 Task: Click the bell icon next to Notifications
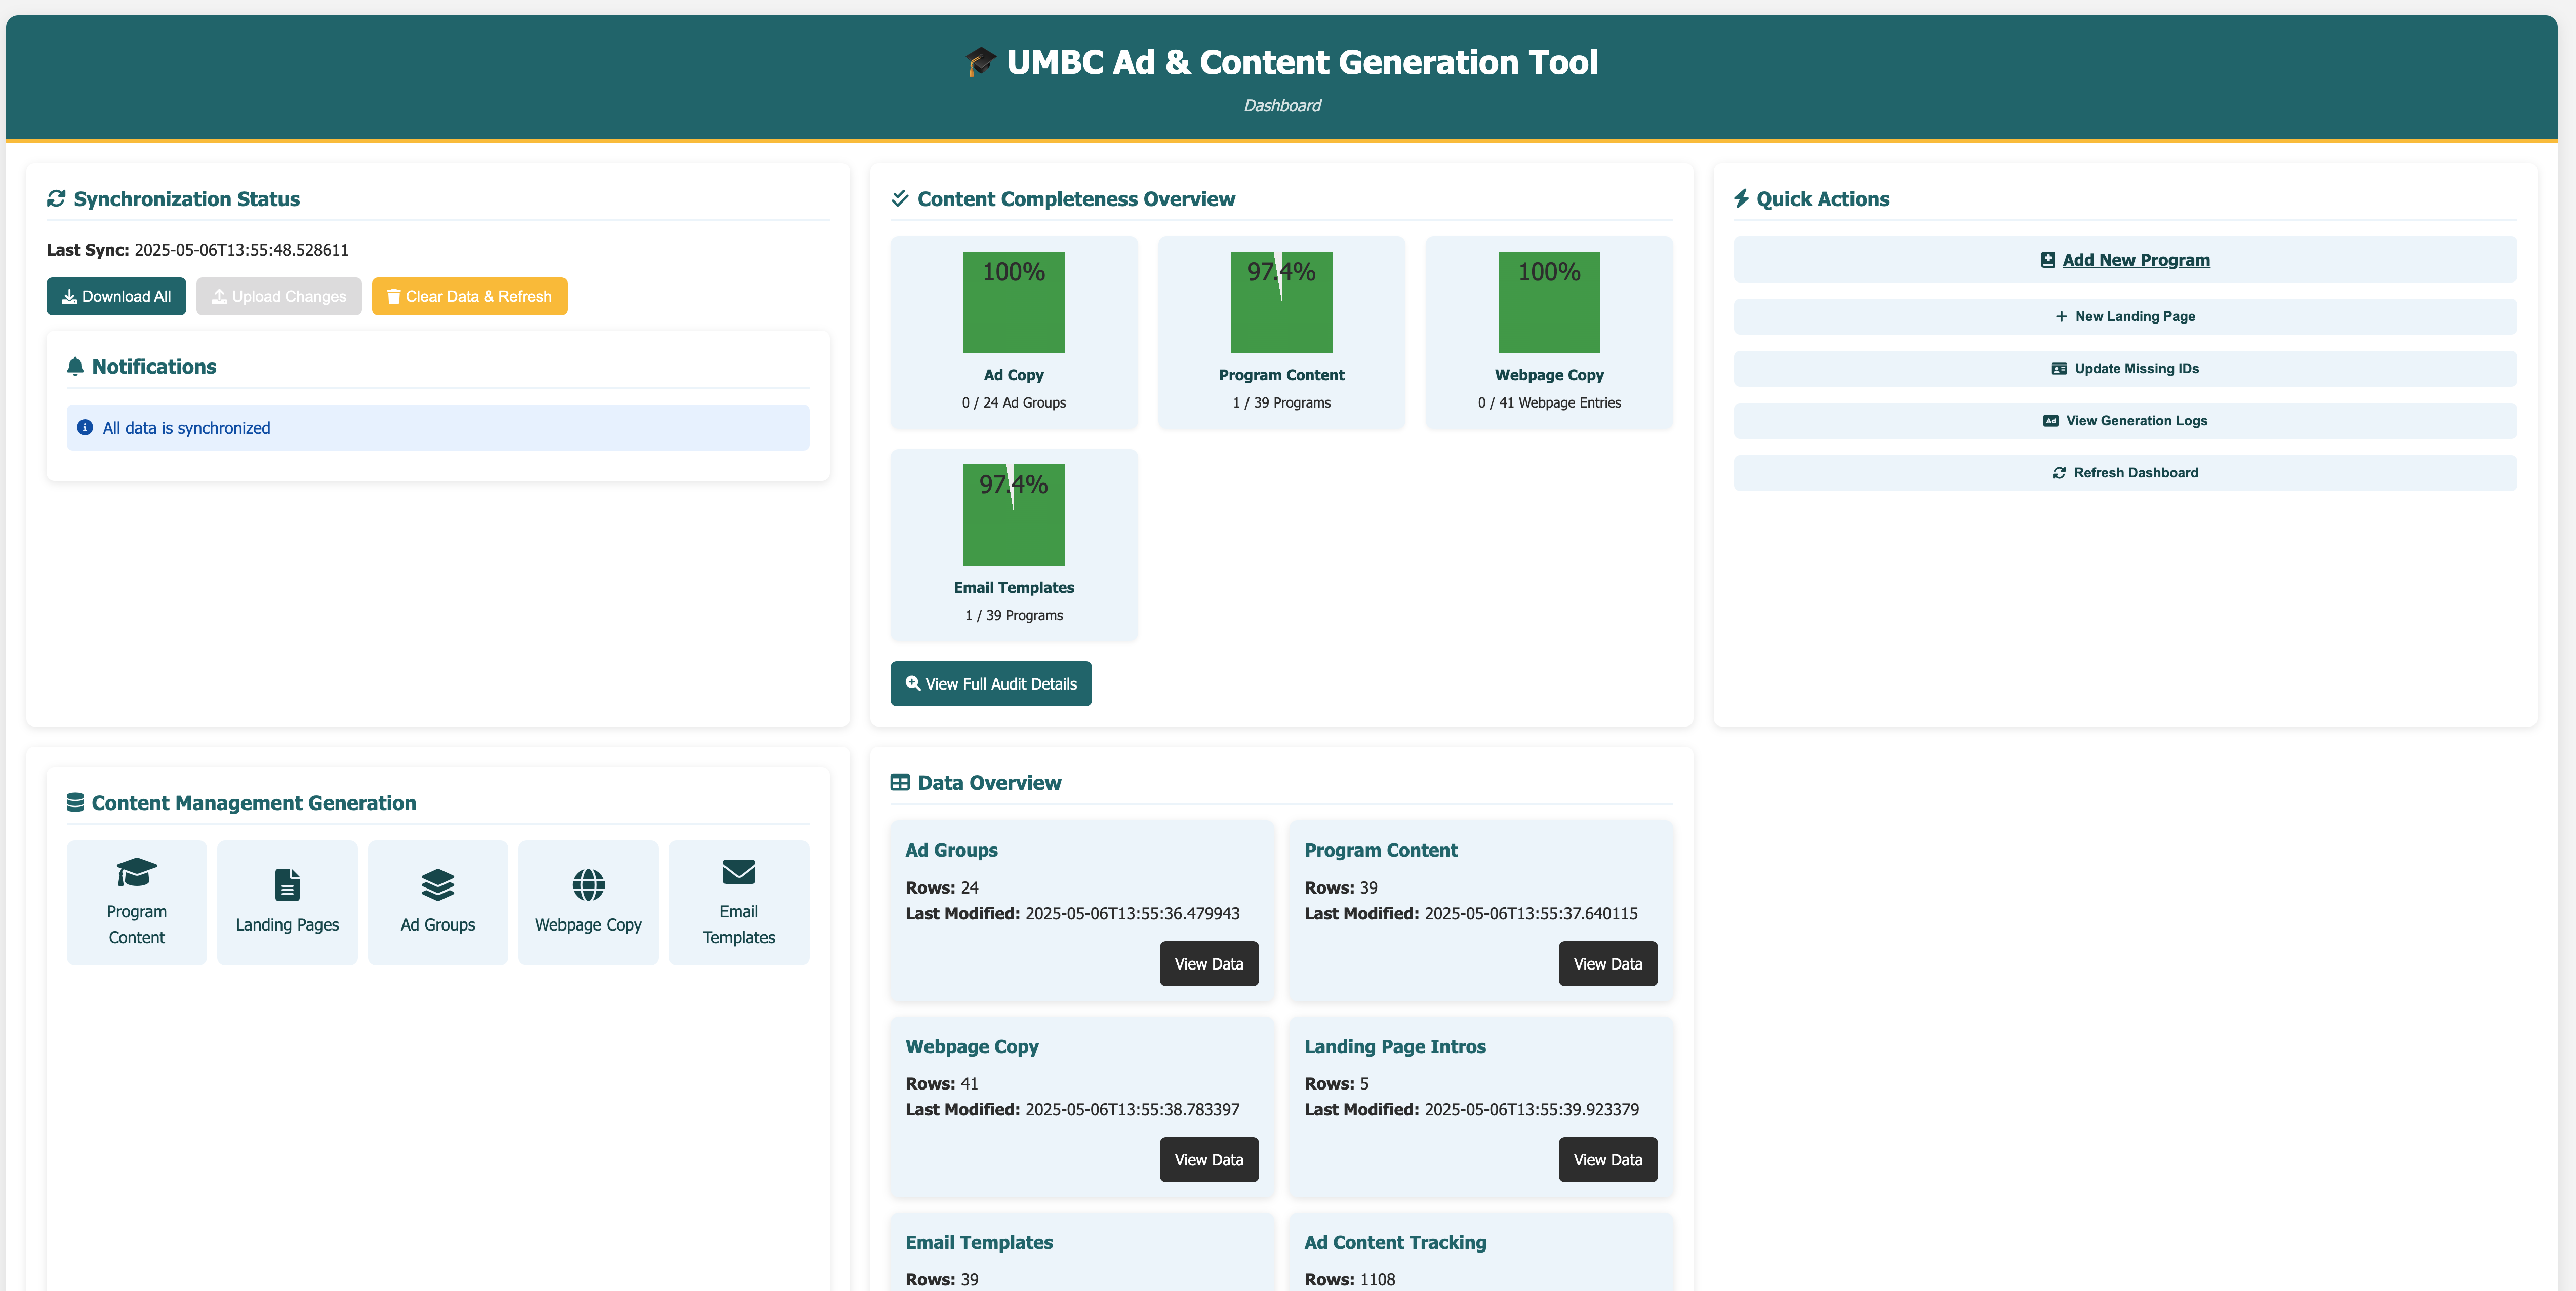point(75,367)
